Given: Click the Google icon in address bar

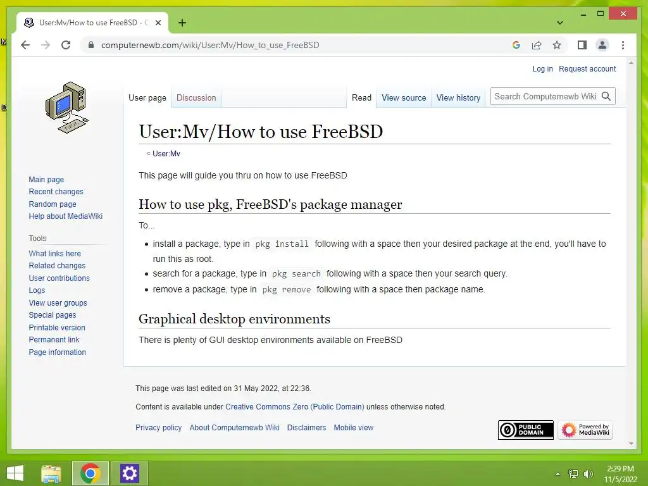Looking at the screenshot, I should coord(516,45).
